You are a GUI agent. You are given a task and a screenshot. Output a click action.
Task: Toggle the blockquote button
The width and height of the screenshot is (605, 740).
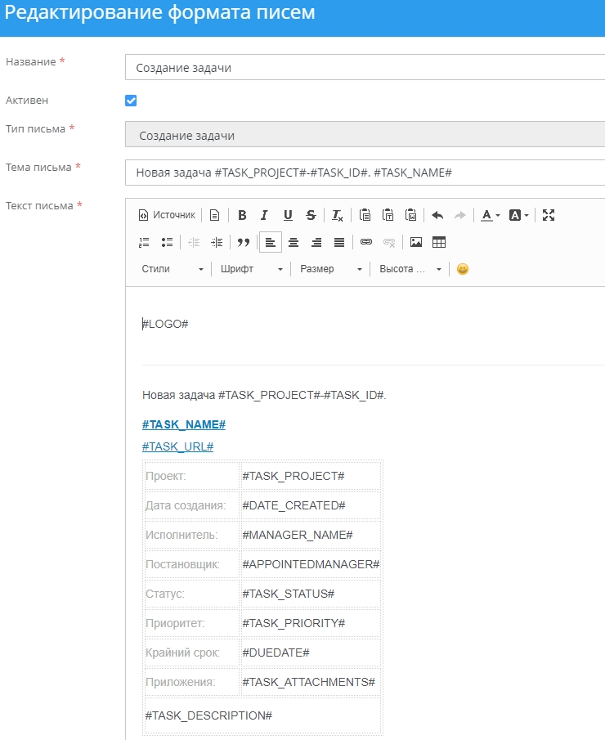(x=243, y=242)
